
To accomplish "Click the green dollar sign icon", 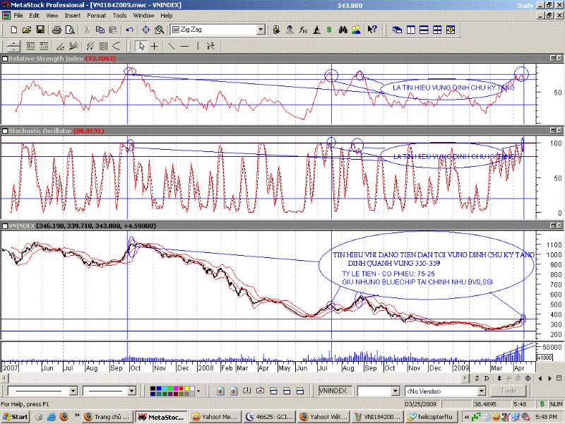I will (329, 30).
